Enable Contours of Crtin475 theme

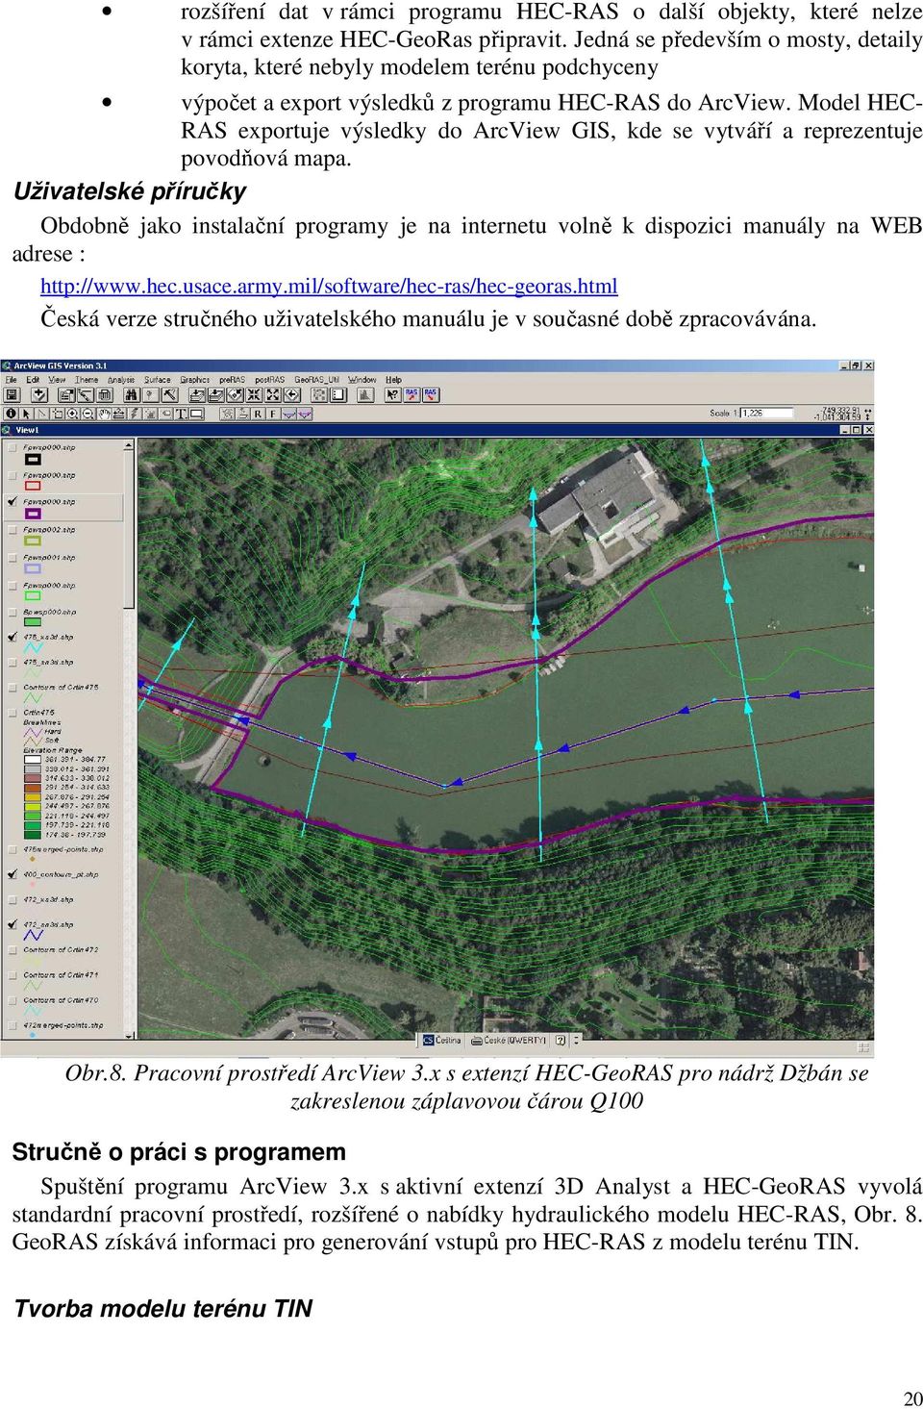pyautogui.click(x=12, y=688)
